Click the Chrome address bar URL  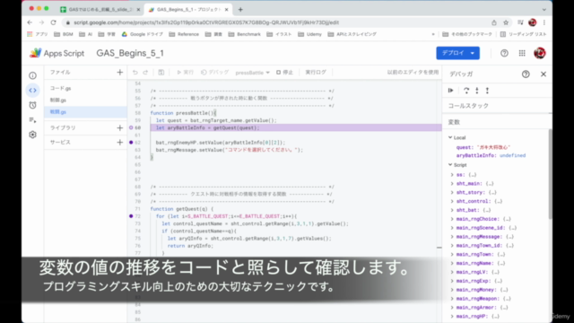206,22
